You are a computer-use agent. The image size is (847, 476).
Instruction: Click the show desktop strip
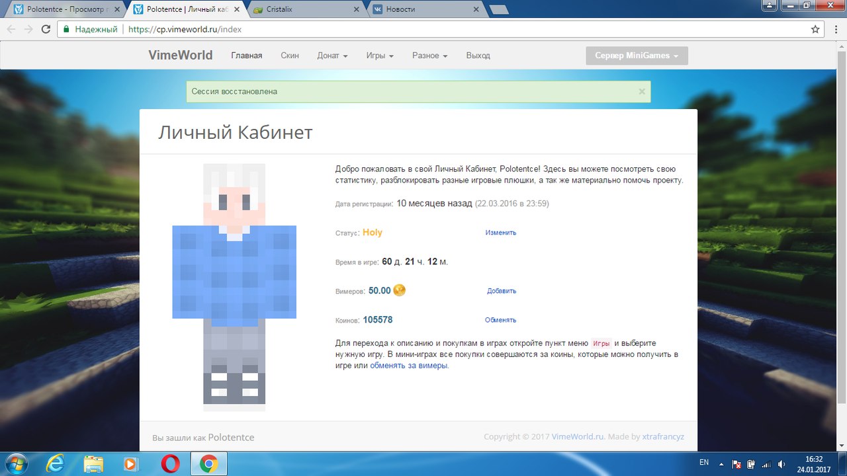tap(842, 464)
